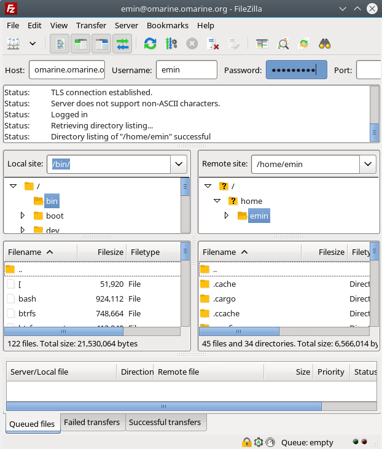The image size is (382, 449).
Task: Expand the boot folder in local tree
Action: click(23, 216)
